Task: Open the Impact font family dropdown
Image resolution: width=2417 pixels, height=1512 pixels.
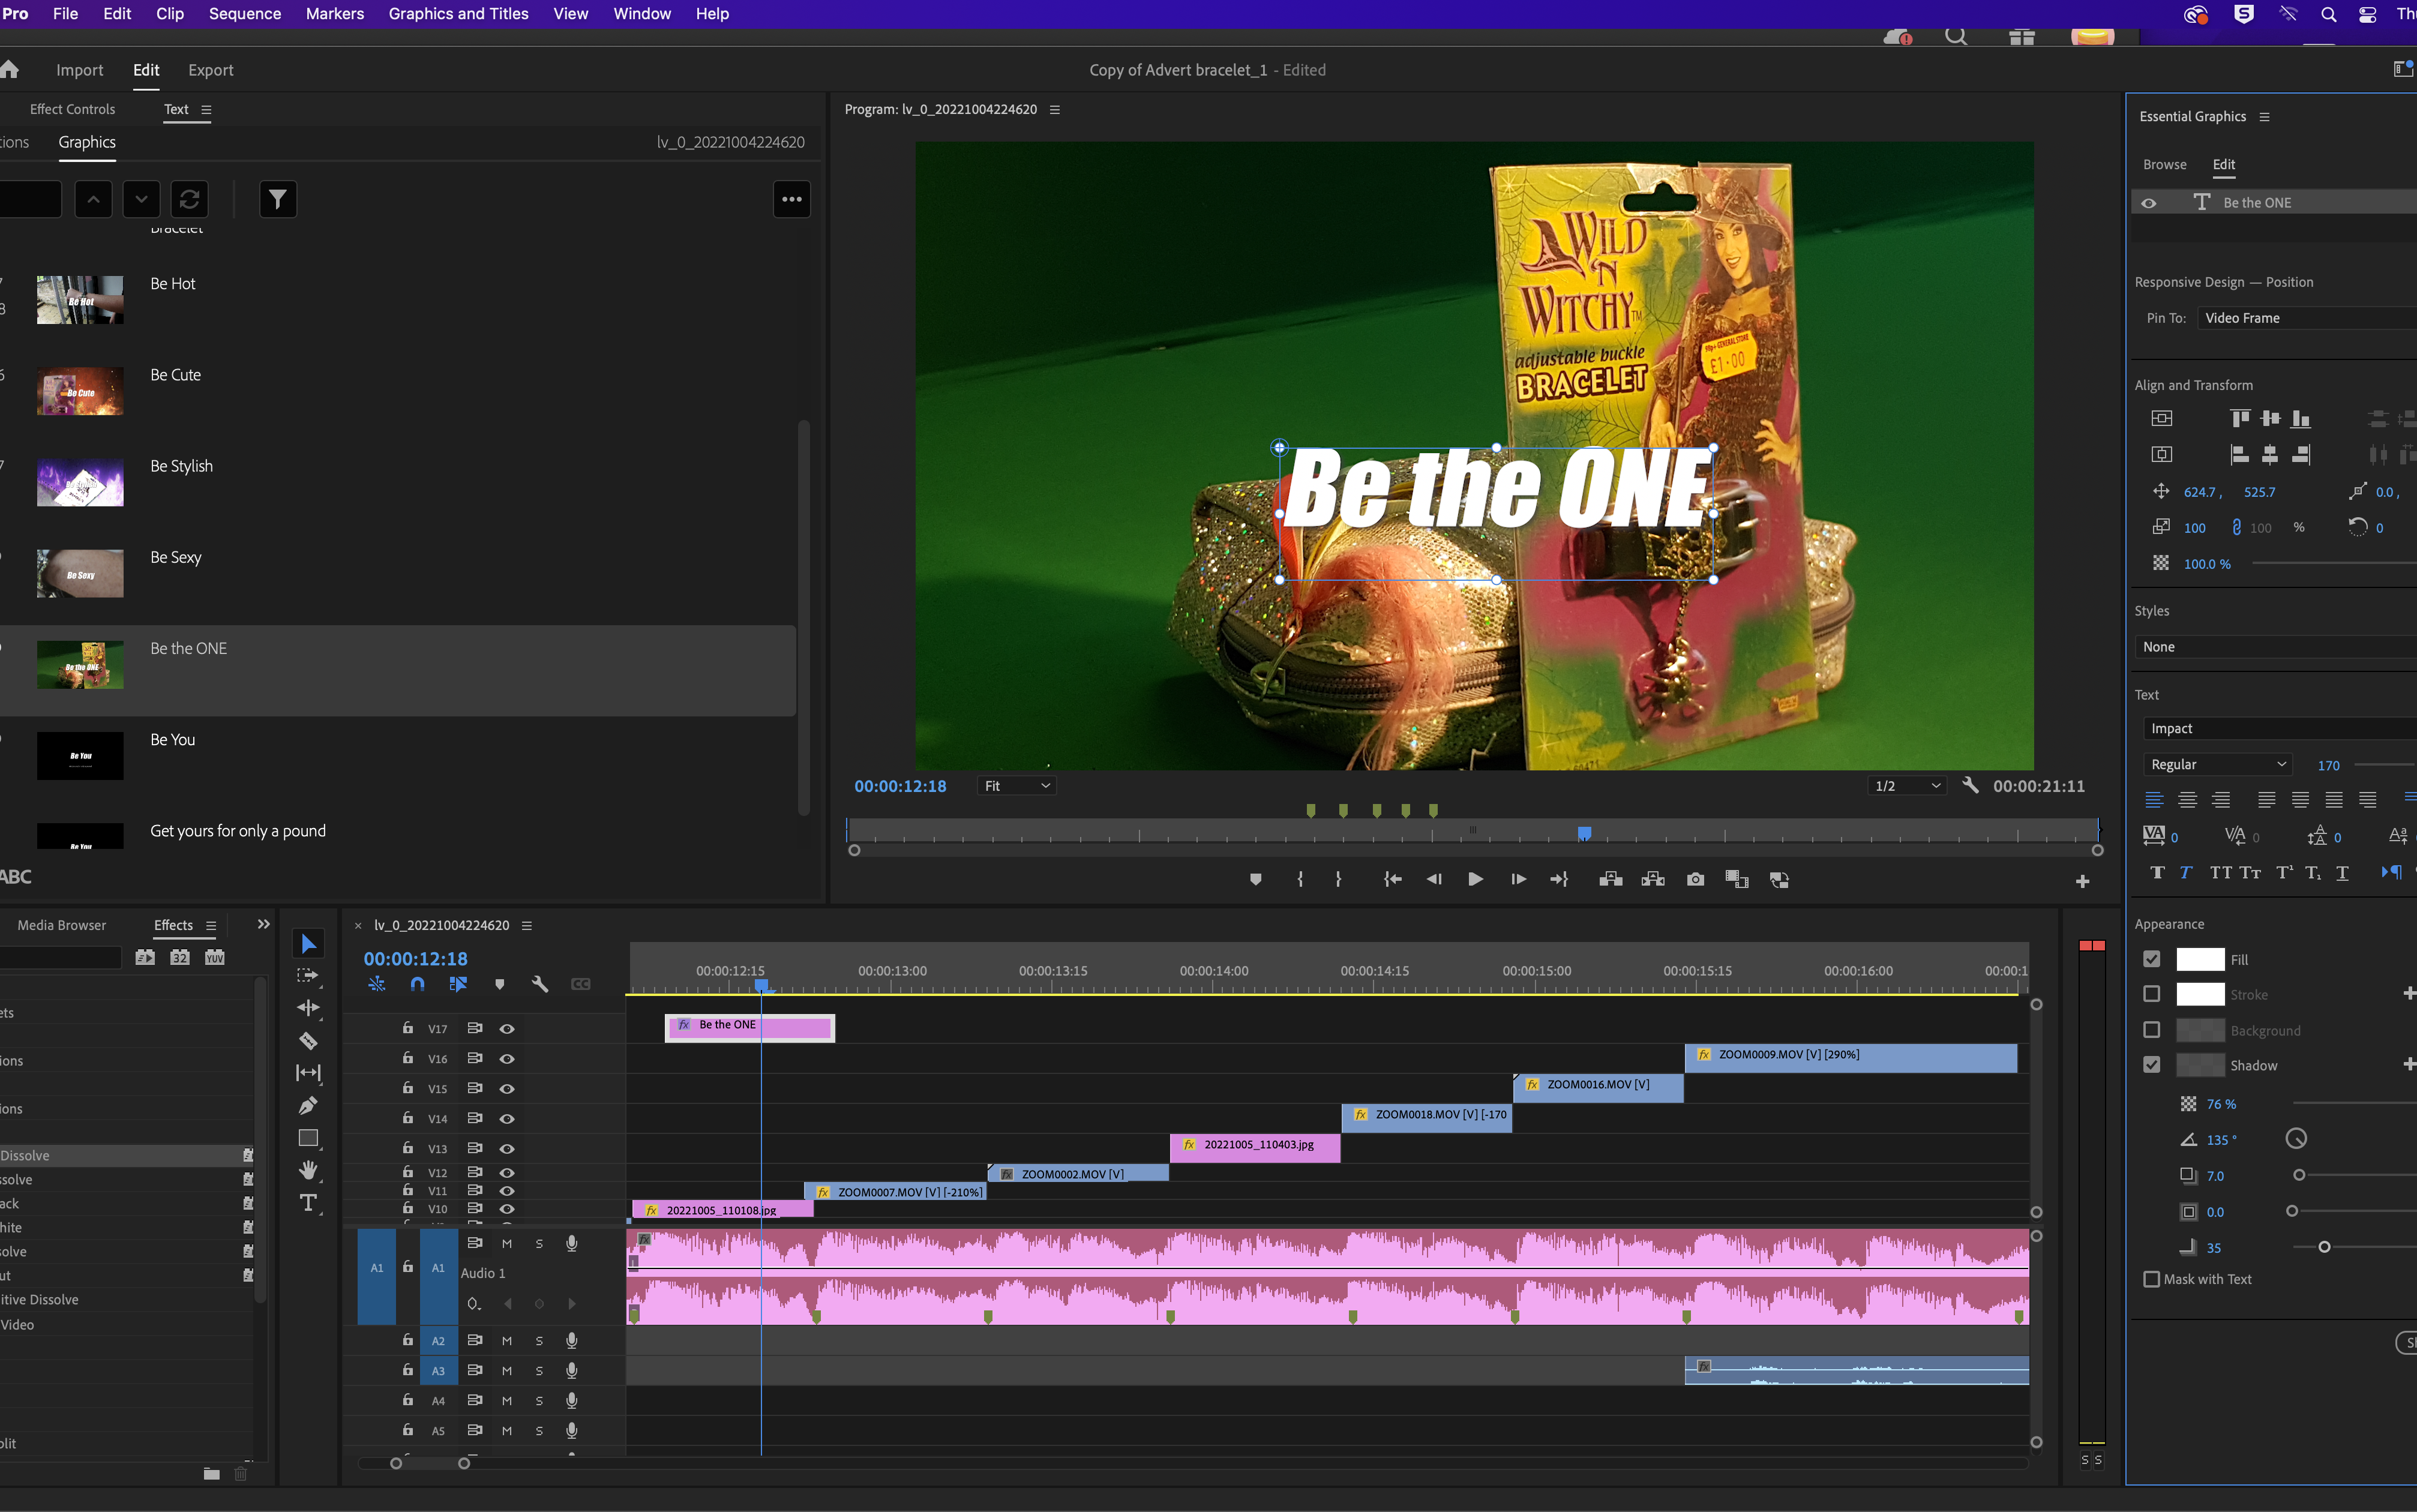Action: [x=2280, y=728]
